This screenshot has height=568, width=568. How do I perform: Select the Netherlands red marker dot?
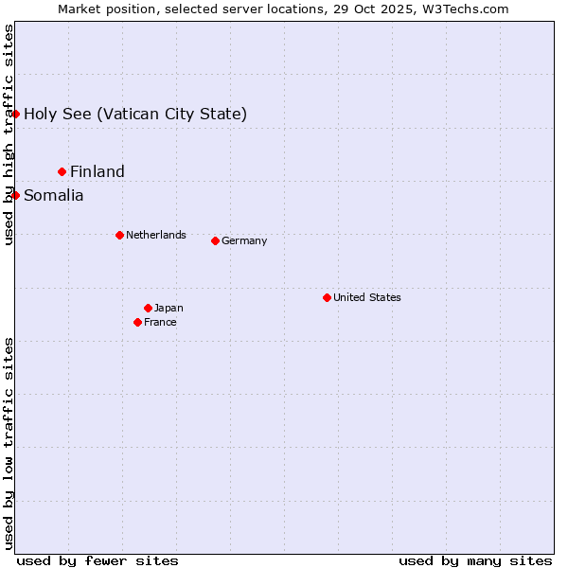(119, 235)
